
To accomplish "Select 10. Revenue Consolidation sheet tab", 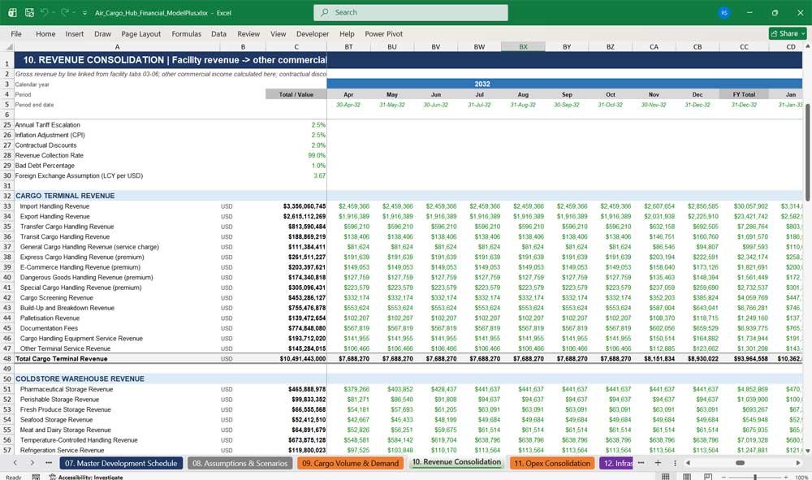I will pyautogui.click(x=456, y=462).
